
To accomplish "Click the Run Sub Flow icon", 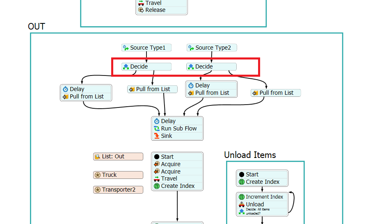I will pyautogui.click(x=157, y=128).
